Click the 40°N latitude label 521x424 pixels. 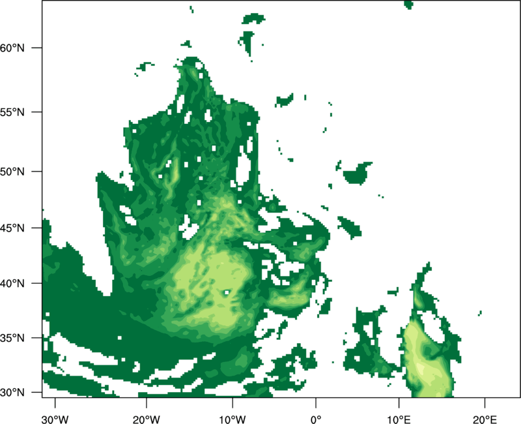12,284
